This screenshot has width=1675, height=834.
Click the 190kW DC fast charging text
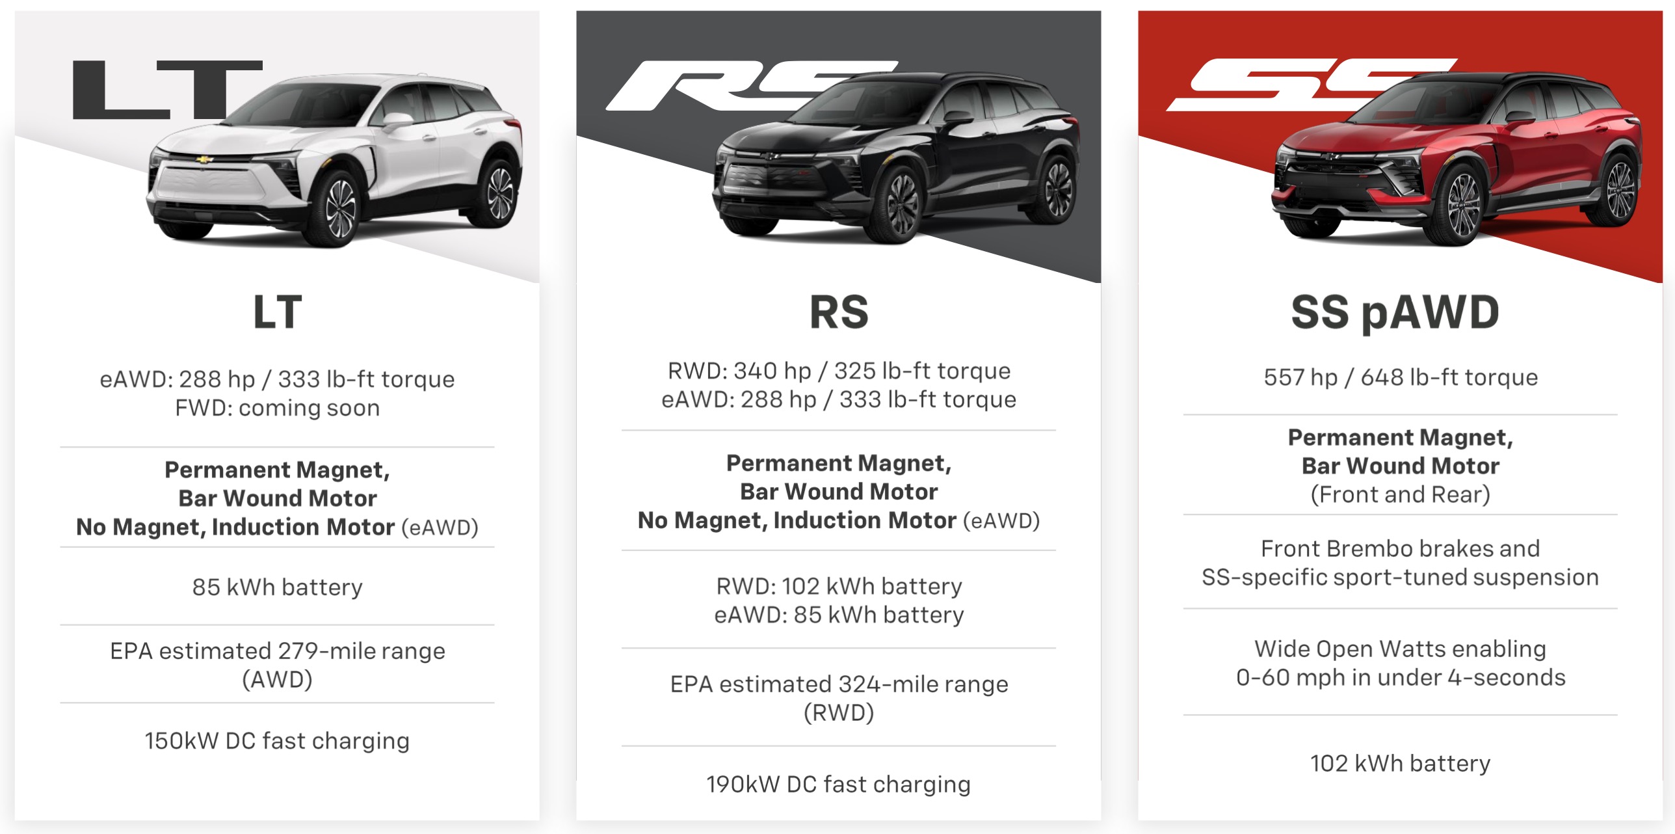click(839, 784)
